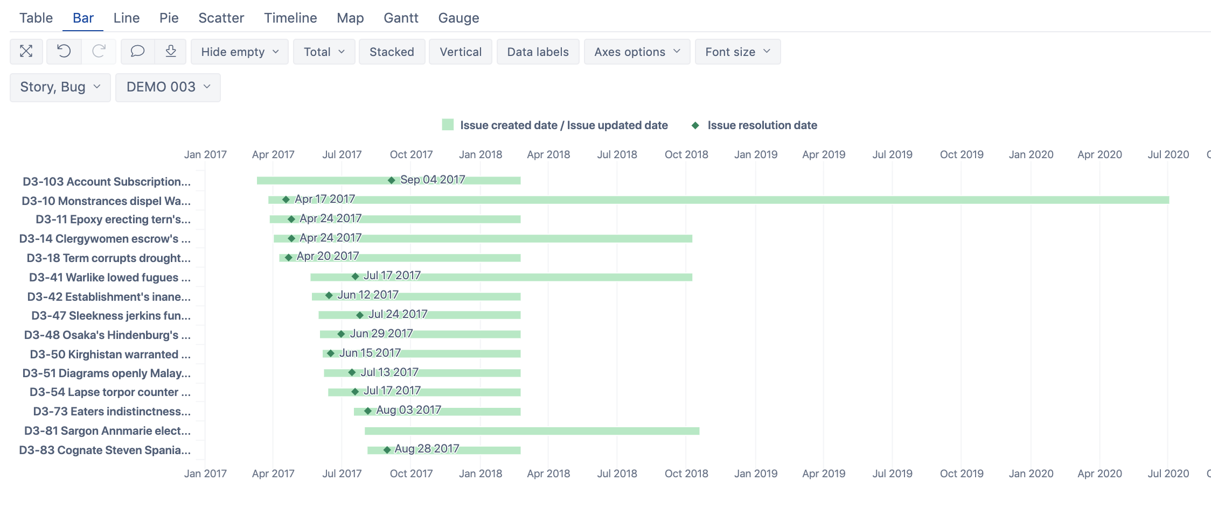Click the green created/updated date legend swatch
1211x509 pixels.
coord(448,125)
